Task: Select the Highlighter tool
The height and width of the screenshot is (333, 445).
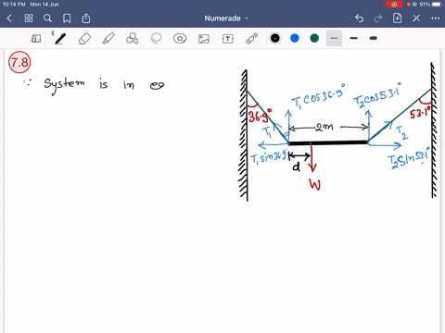Action: point(108,39)
